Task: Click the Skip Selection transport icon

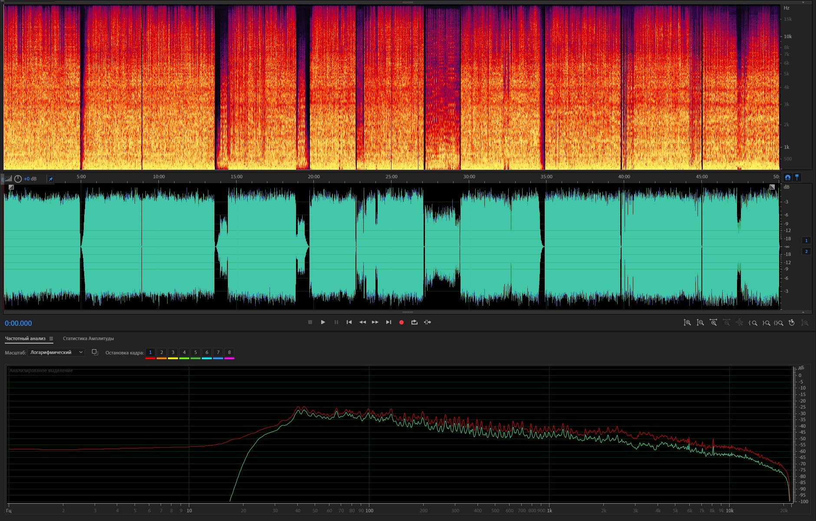Action: click(428, 322)
